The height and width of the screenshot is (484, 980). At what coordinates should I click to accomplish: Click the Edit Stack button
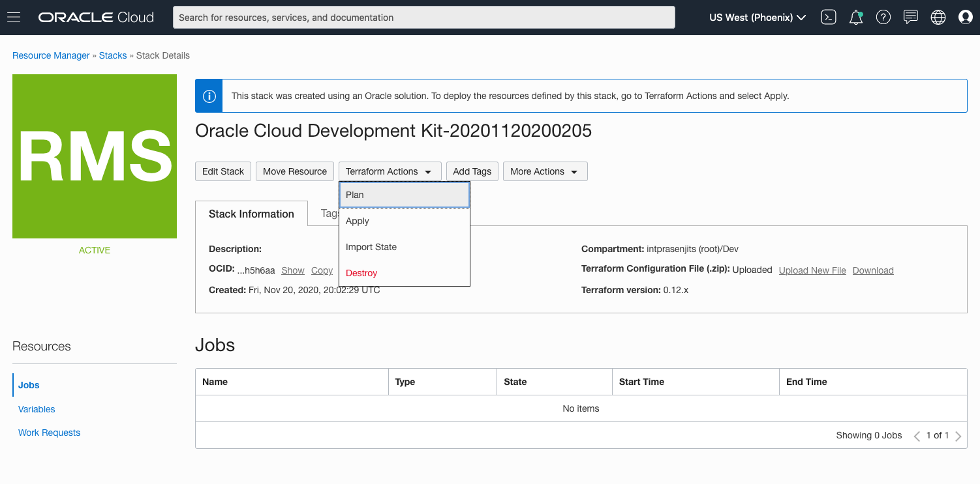tap(222, 171)
